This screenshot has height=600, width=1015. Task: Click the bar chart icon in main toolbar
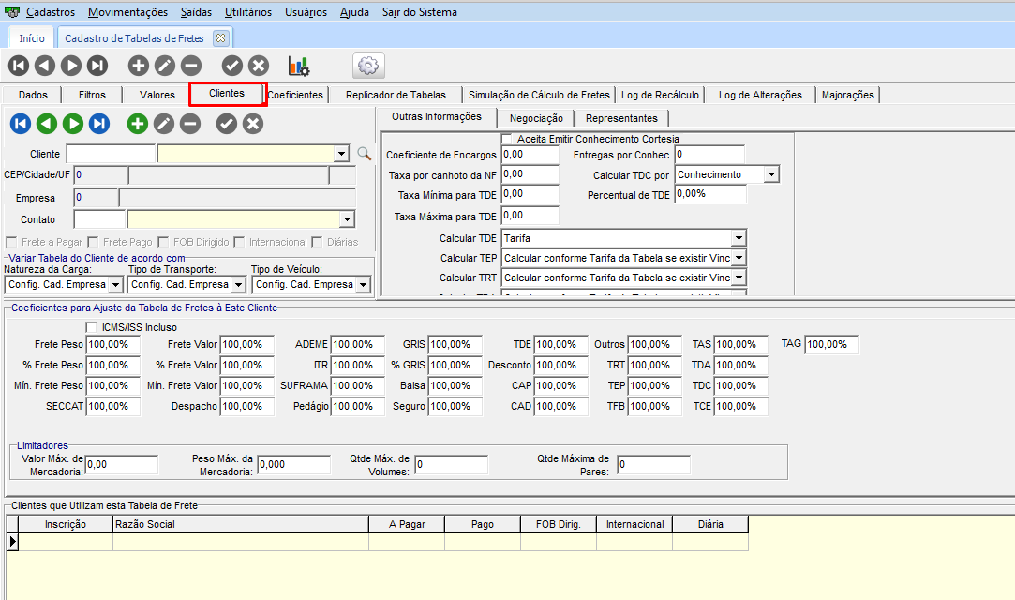(x=299, y=66)
